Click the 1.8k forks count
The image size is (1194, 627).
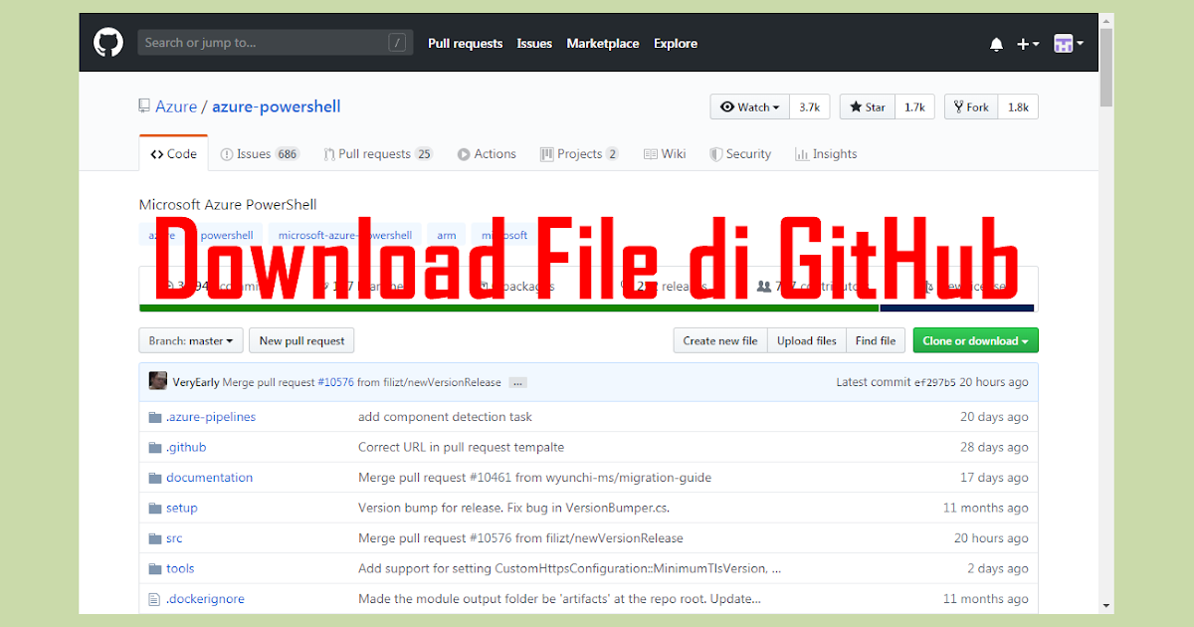(x=1018, y=107)
